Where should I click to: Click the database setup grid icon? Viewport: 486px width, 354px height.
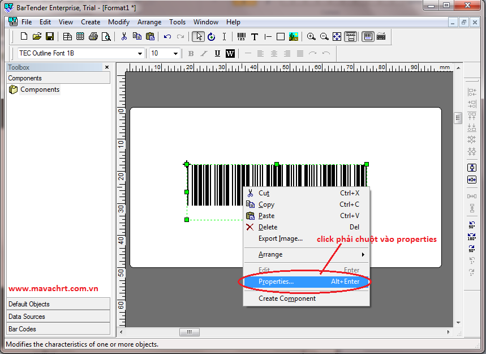[80, 37]
